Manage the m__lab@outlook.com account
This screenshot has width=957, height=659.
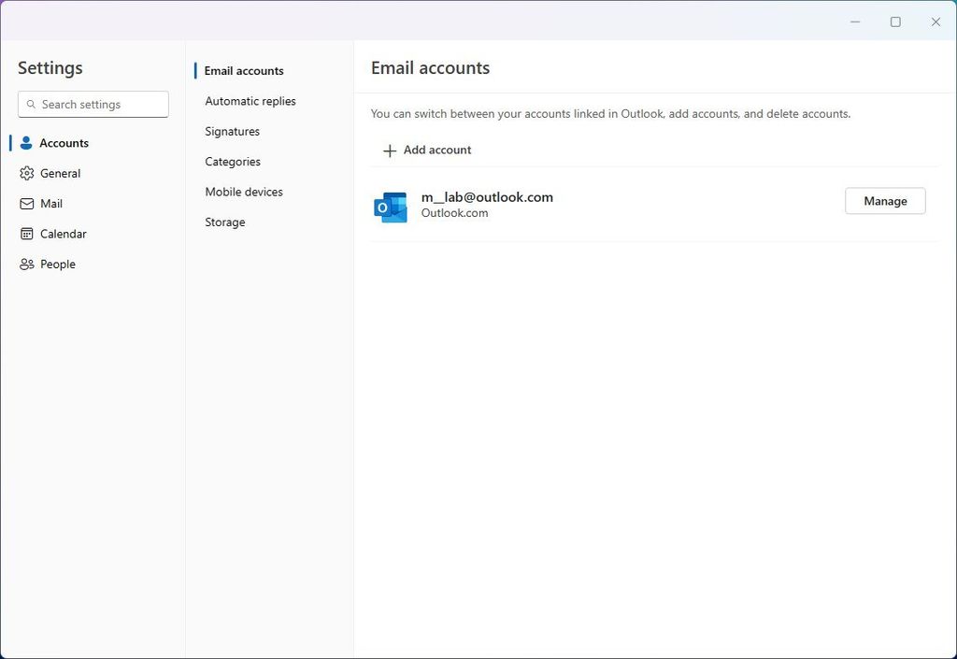click(884, 200)
